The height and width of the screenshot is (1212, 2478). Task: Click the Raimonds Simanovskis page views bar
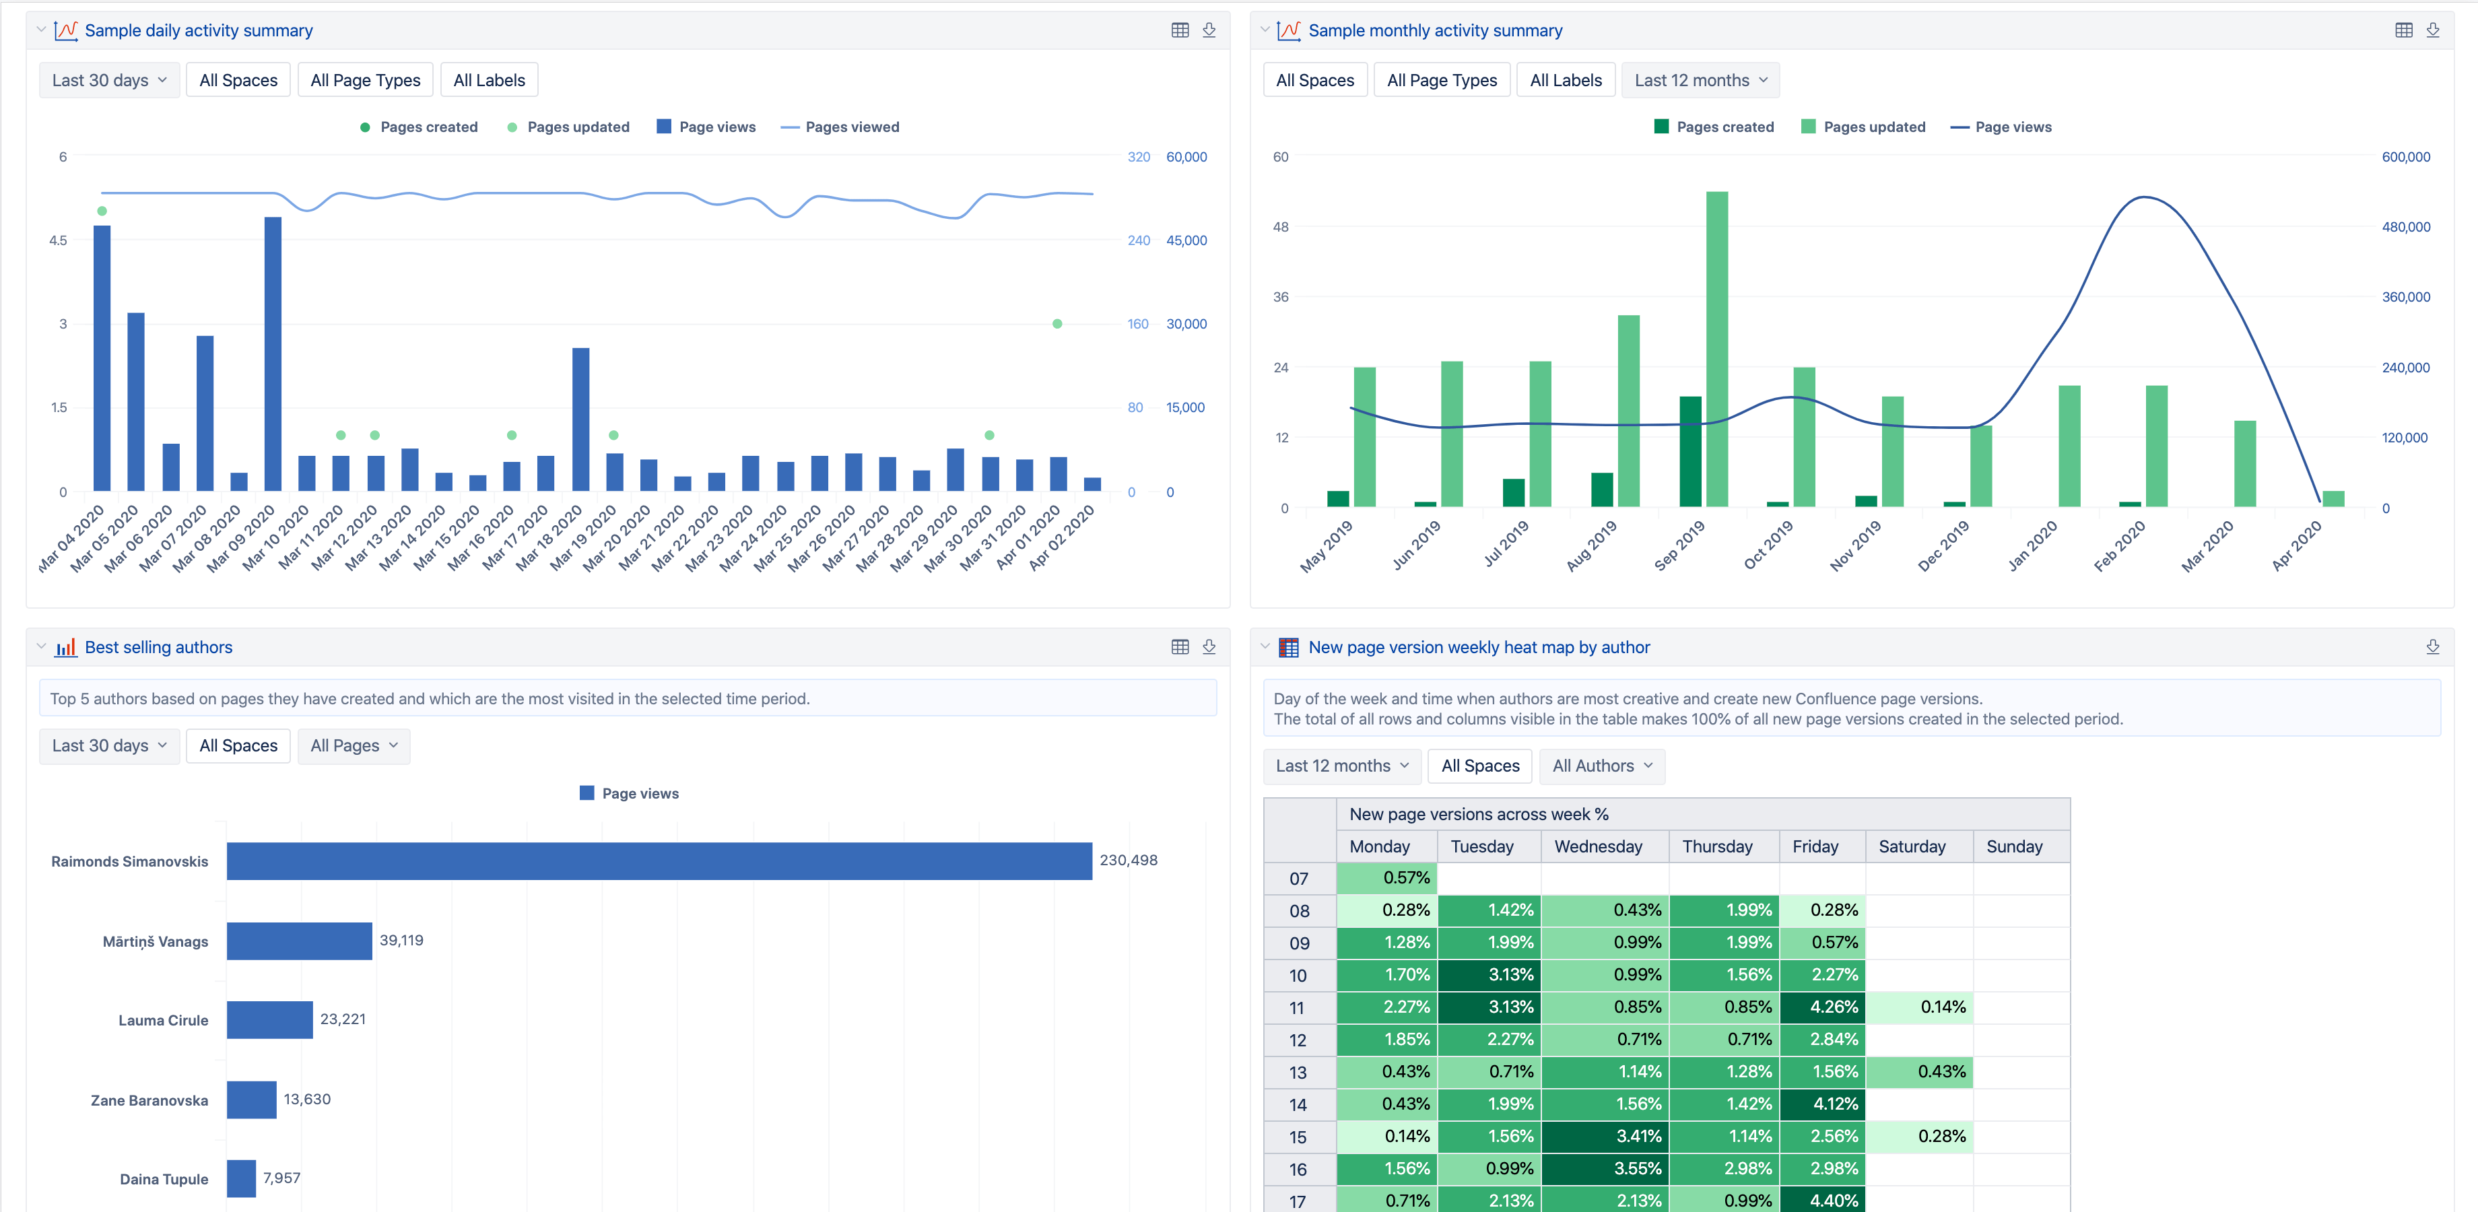[660, 861]
